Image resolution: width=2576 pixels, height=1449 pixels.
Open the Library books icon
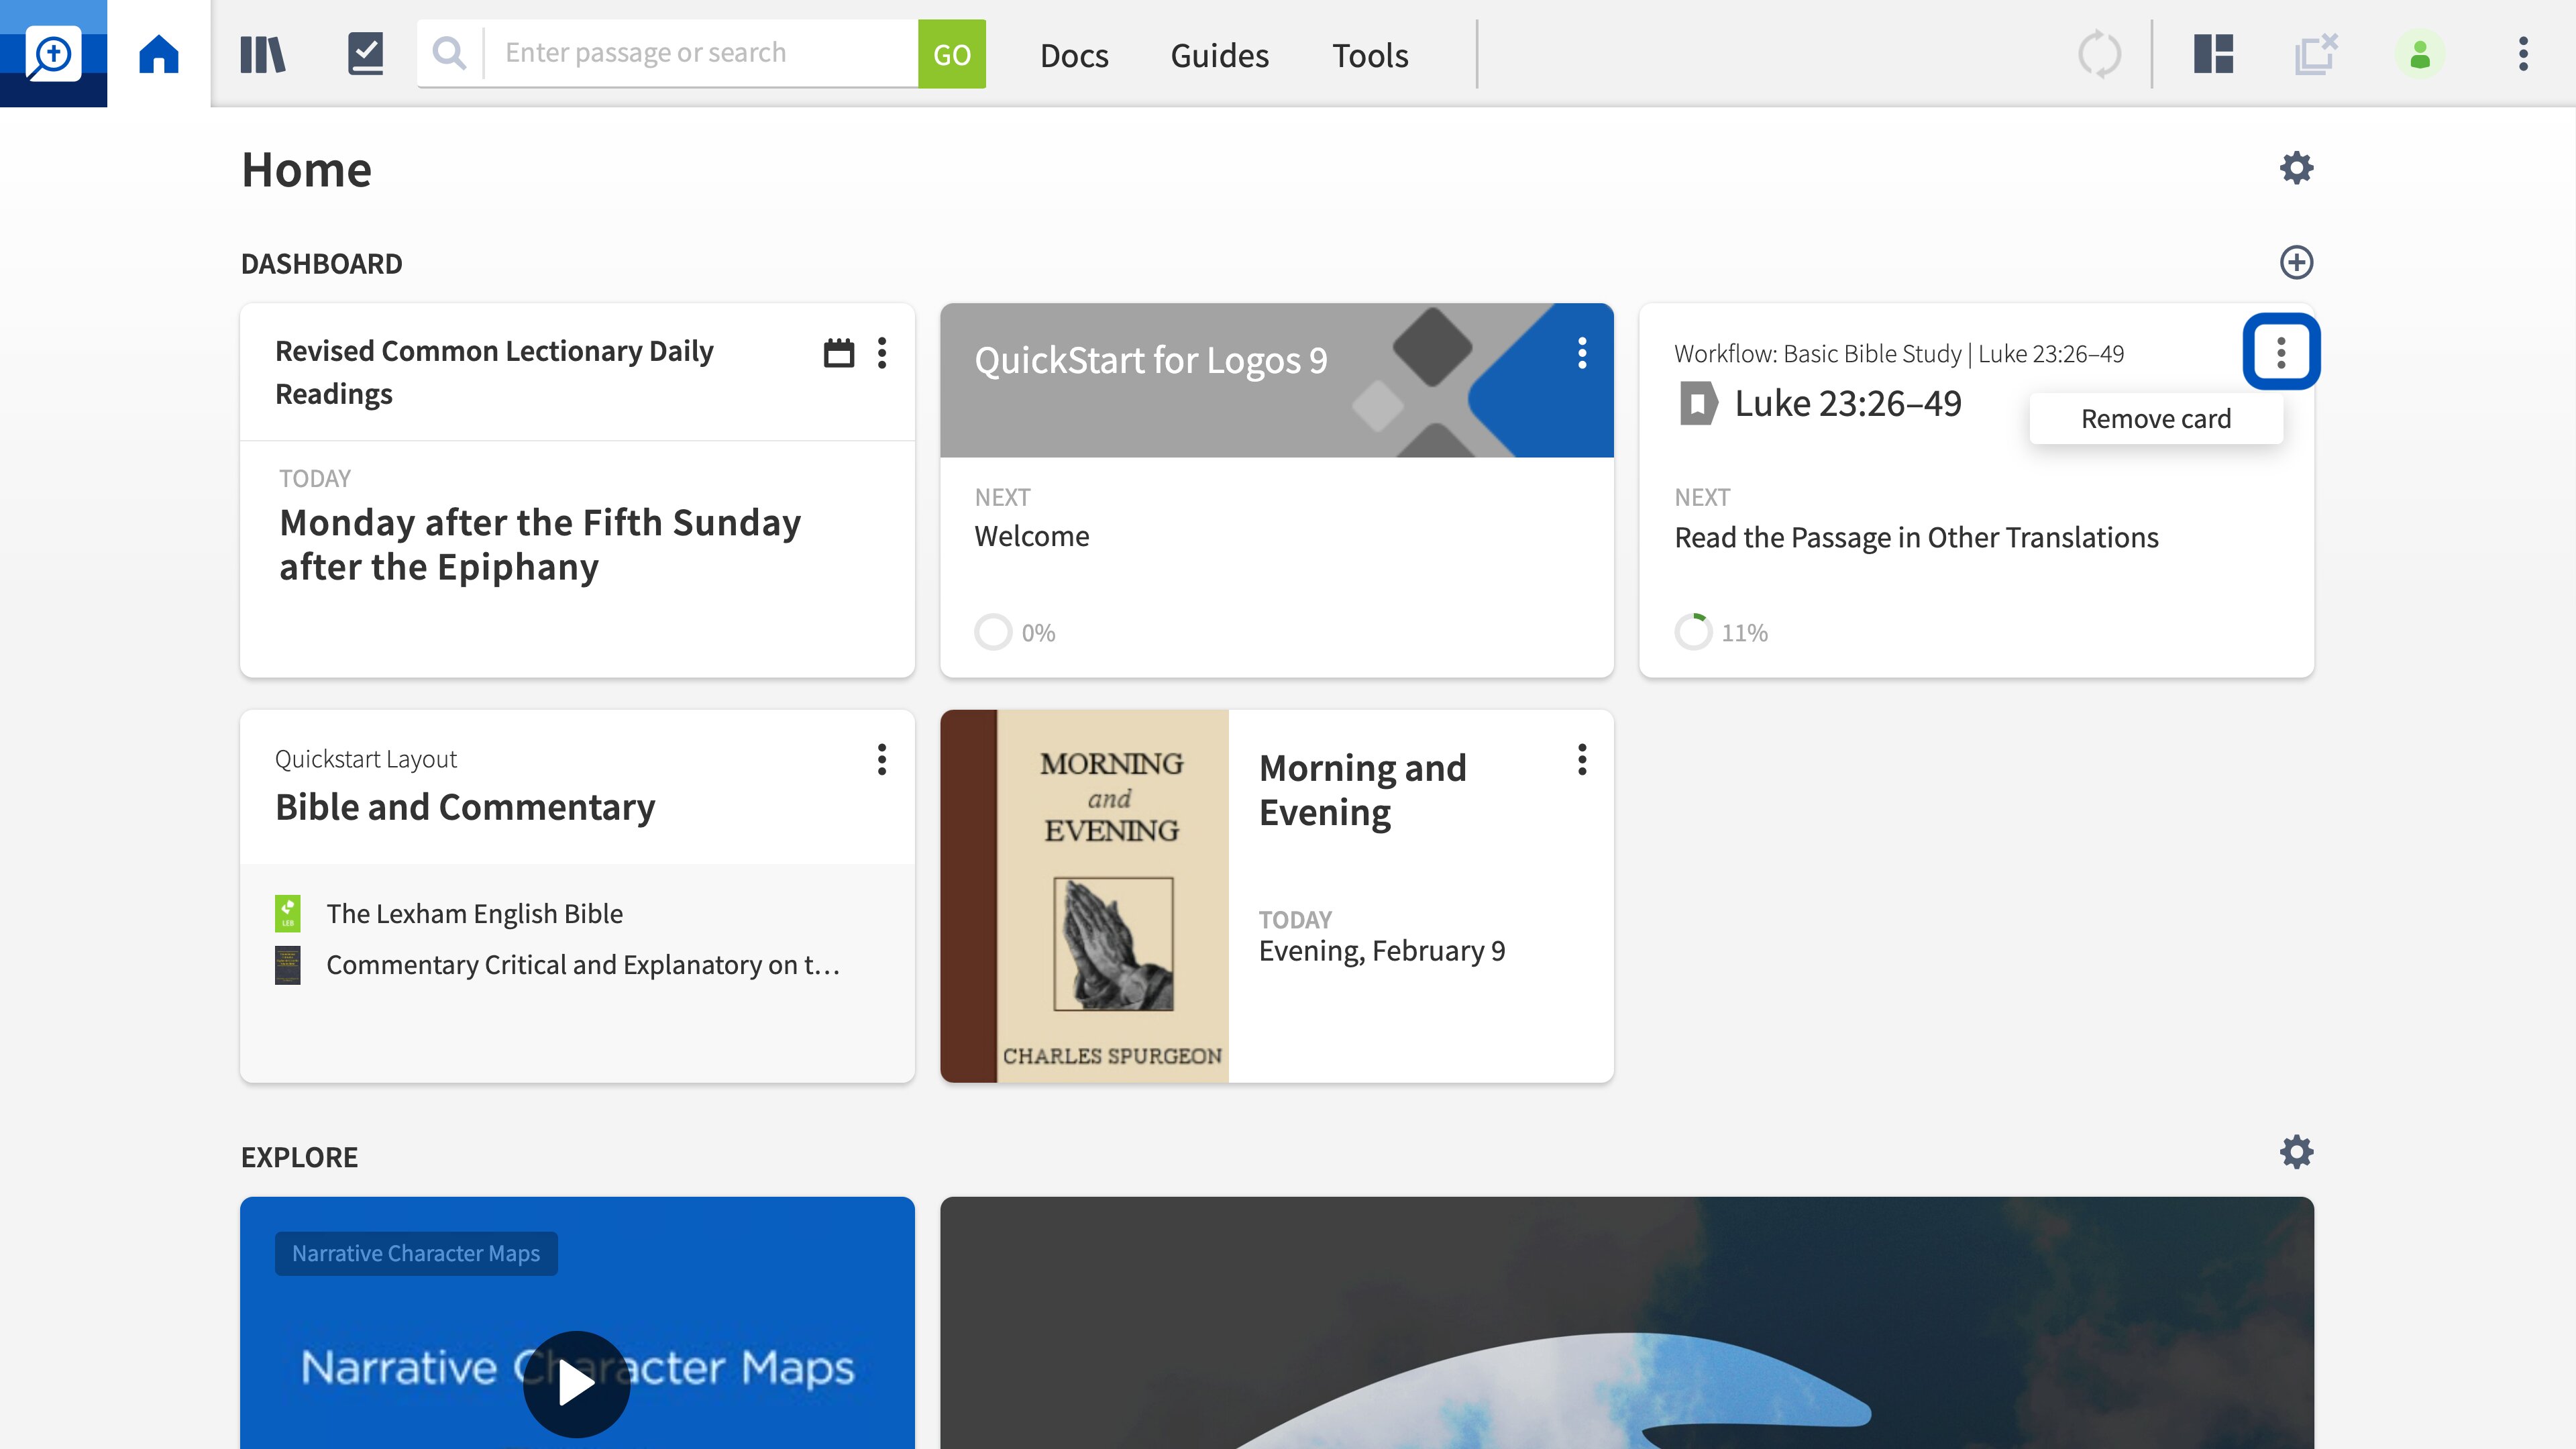[x=263, y=54]
